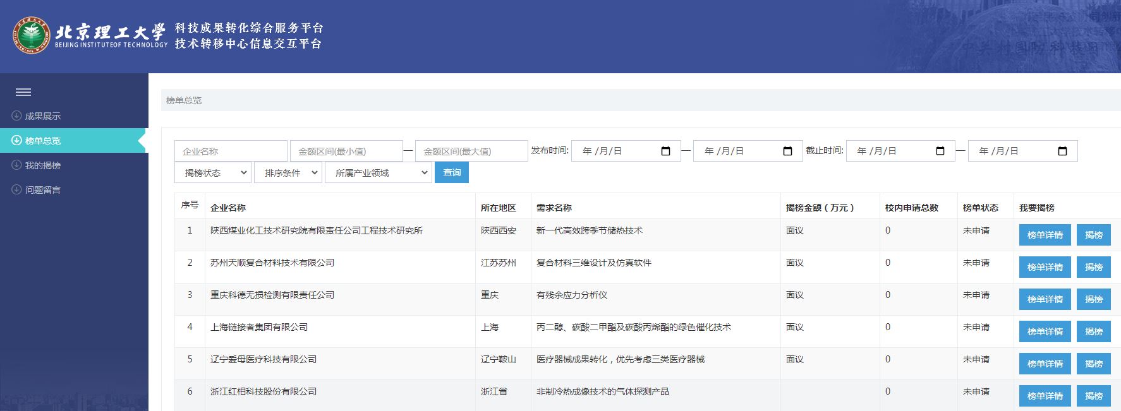Select 榜单总览 in the sidebar menu
The width and height of the screenshot is (1121, 411).
click(x=43, y=141)
